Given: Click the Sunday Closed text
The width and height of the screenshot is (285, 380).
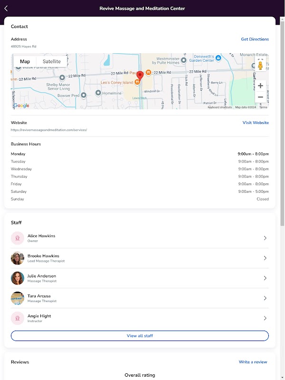Looking at the screenshot, I should point(263,199).
